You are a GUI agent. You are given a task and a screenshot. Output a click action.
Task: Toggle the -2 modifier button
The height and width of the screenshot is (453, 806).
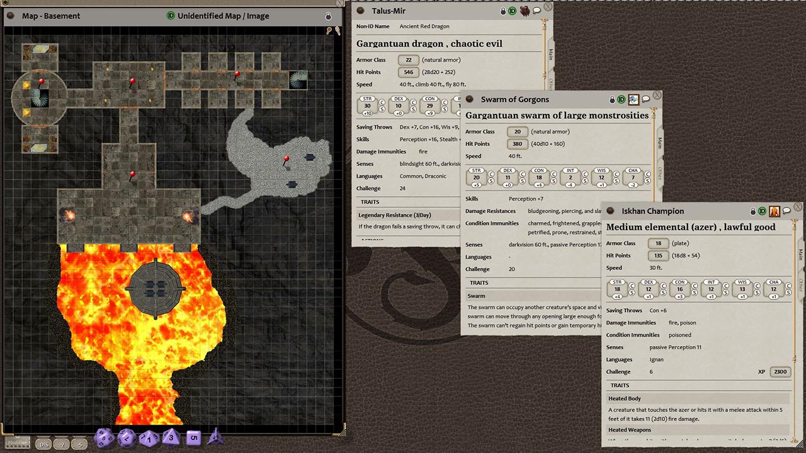[62, 444]
